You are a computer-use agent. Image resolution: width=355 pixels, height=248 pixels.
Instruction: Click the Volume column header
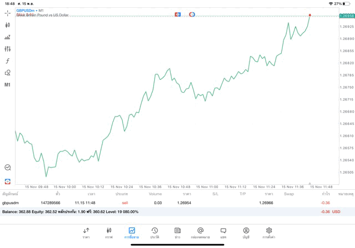[155, 194]
